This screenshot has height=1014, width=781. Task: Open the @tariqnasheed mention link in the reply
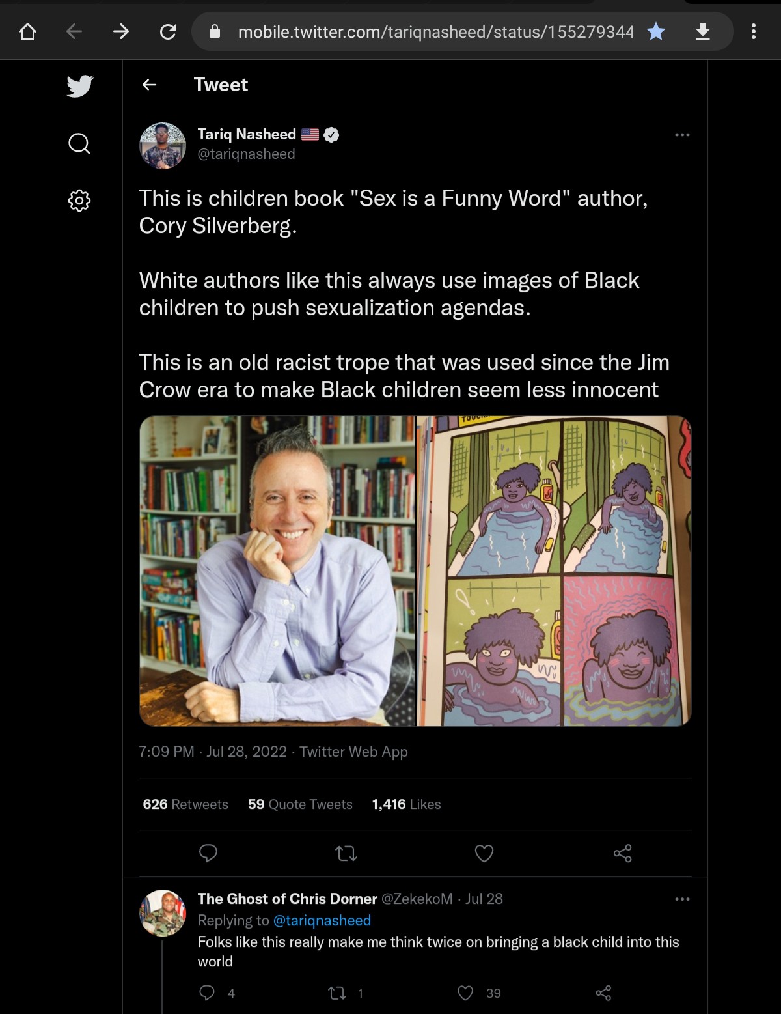point(322,920)
